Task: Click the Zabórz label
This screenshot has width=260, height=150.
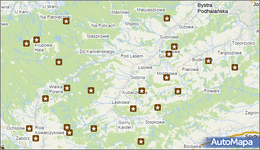Action: (23, 138)
